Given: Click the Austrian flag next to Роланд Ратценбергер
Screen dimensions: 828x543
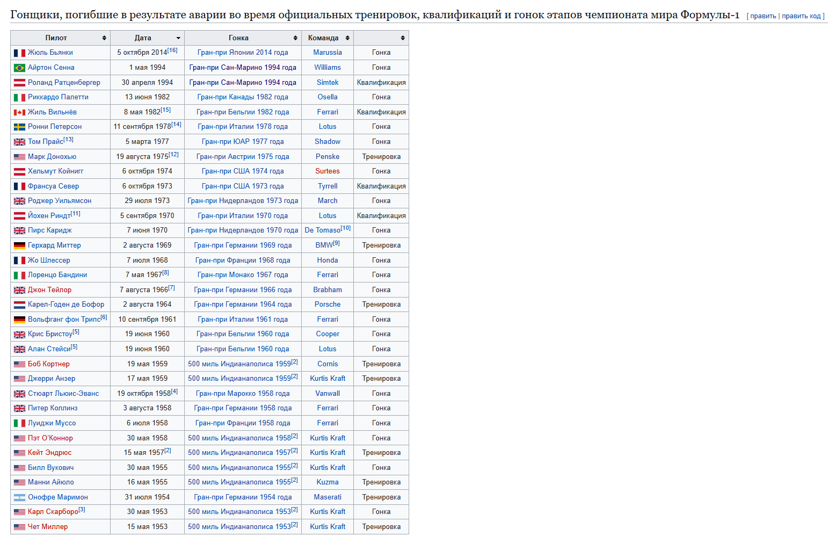Looking at the screenshot, I should 19,83.
